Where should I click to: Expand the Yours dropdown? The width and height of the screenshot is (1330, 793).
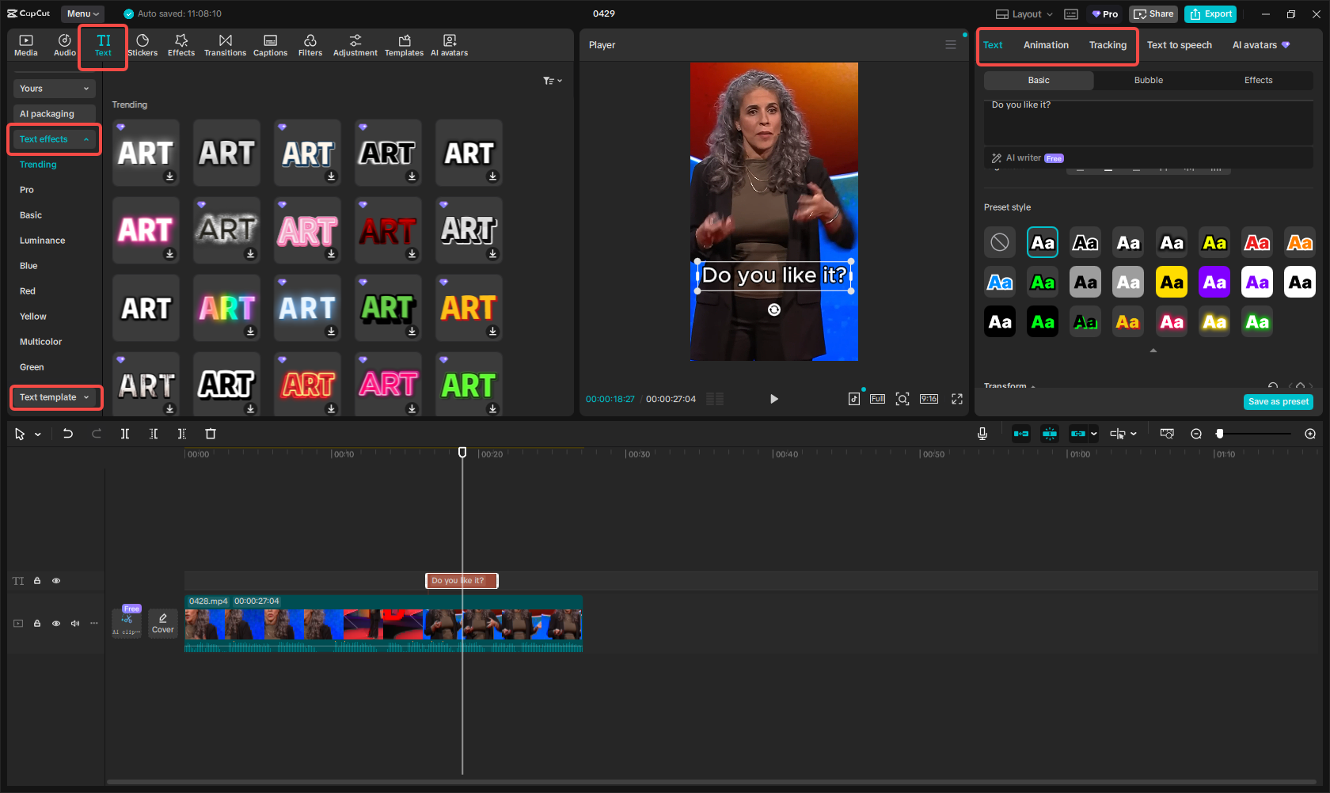(x=54, y=89)
